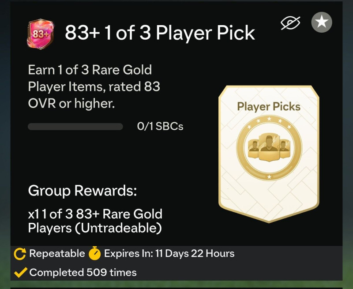
Task: Toggle the crossed-eye hide SBC icon
Action: [x=290, y=23]
